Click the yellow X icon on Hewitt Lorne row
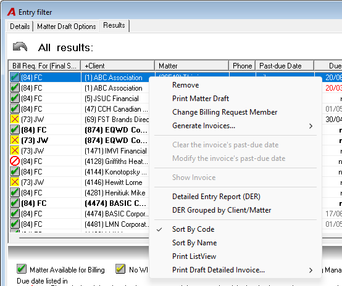The height and width of the screenshot is (286, 342). coord(15,182)
